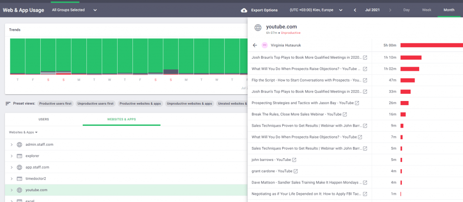Click the Export Options cloud download icon
The image size is (463, 202).
(x=244, y=10)
